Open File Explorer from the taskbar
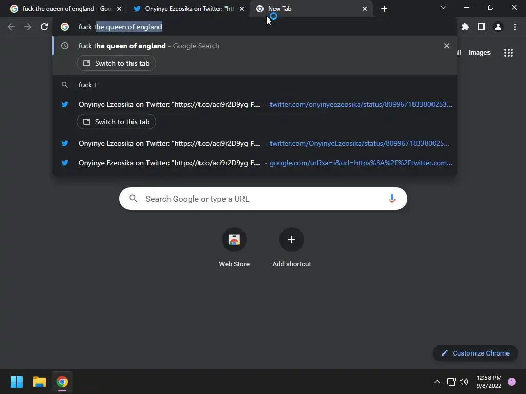The height and width of the screenshot is (394, 526). (x=39, y=382)
